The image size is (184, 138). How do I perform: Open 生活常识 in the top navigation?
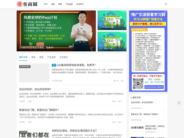point(80,4)
